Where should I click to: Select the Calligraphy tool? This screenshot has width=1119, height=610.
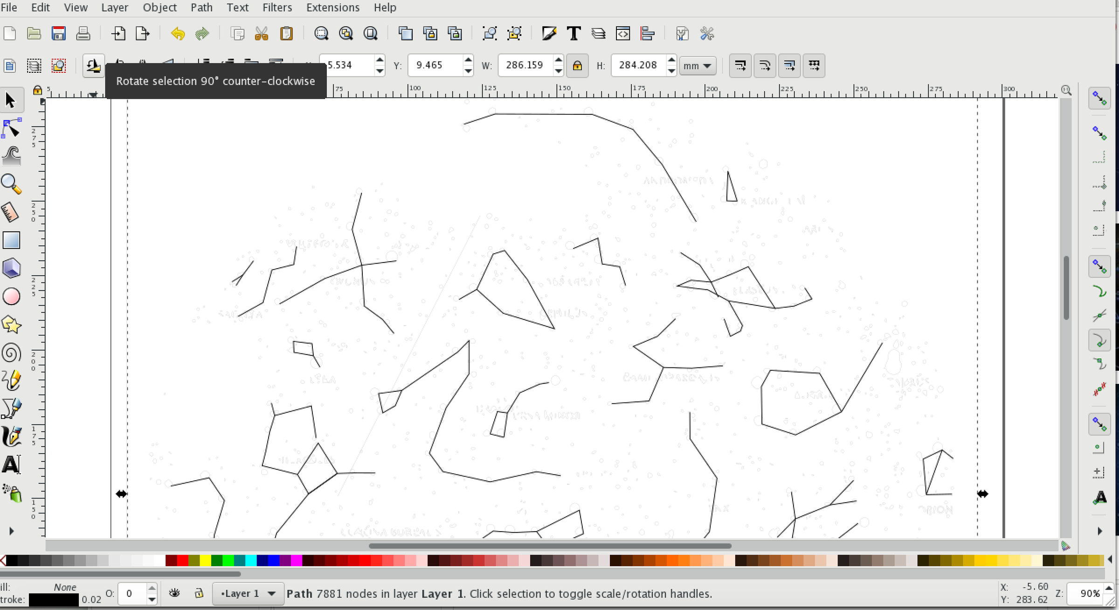click(11, 437)
